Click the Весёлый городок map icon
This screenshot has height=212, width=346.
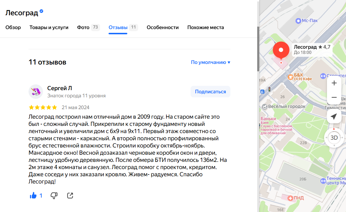(x=264, y=107)
